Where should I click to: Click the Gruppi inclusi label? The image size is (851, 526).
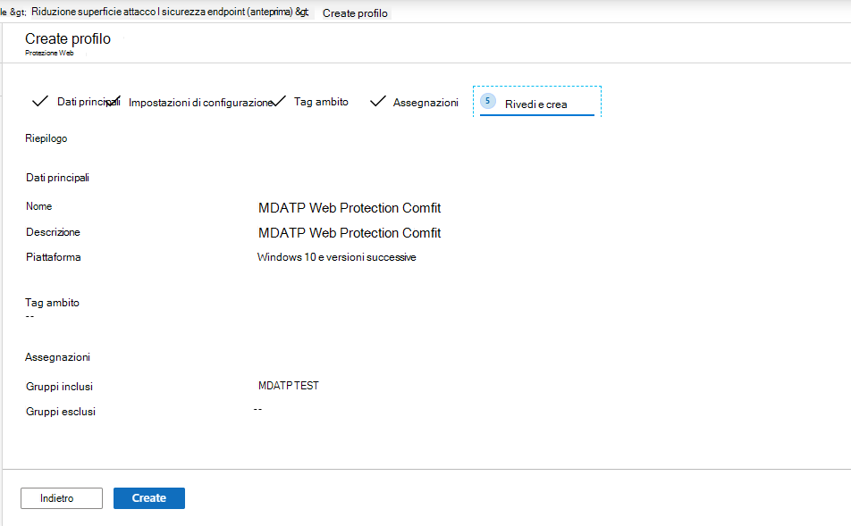coord(59,387)
